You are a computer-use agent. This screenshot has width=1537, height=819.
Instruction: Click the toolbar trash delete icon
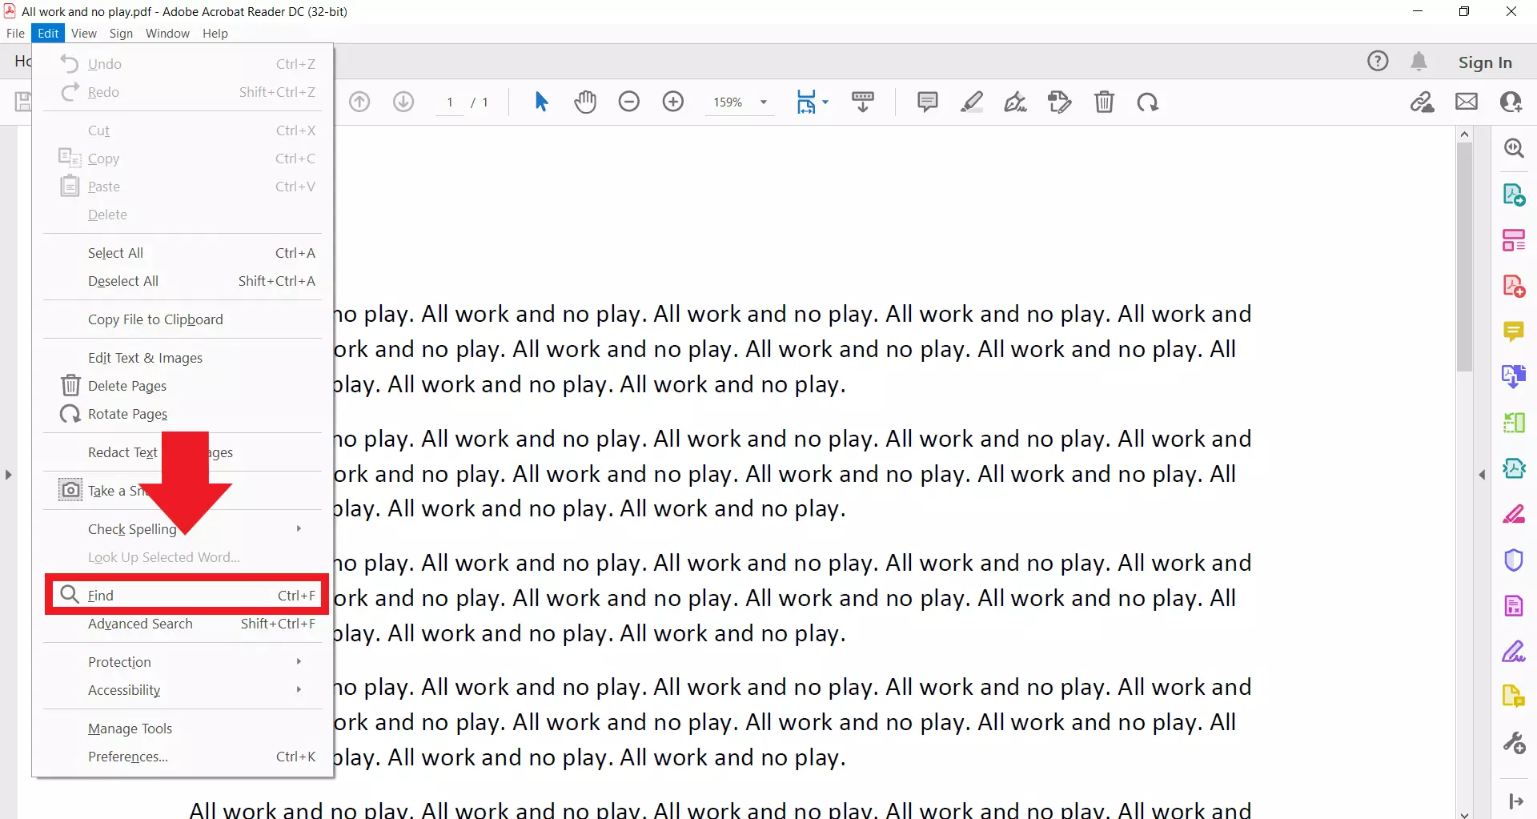click(x=1104, y=102)
